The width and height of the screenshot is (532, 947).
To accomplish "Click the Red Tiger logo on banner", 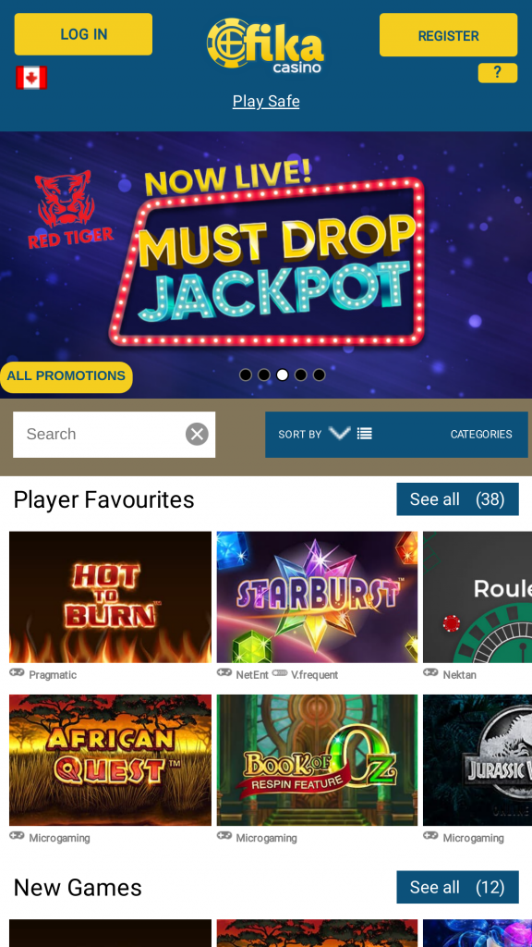I will 69,210.
